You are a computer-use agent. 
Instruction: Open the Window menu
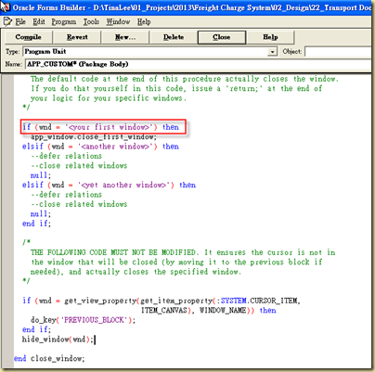[118, 22]
